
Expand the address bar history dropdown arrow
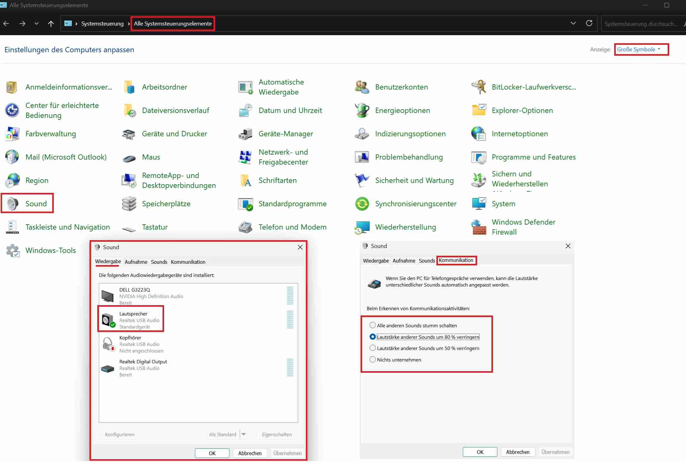pyautogui.click(x=573, y=23)
